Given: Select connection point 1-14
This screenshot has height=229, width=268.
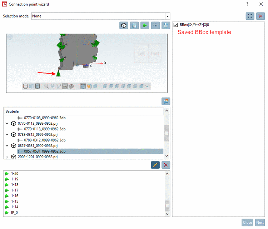Looking at the screenshot, I should pos(15,207).
